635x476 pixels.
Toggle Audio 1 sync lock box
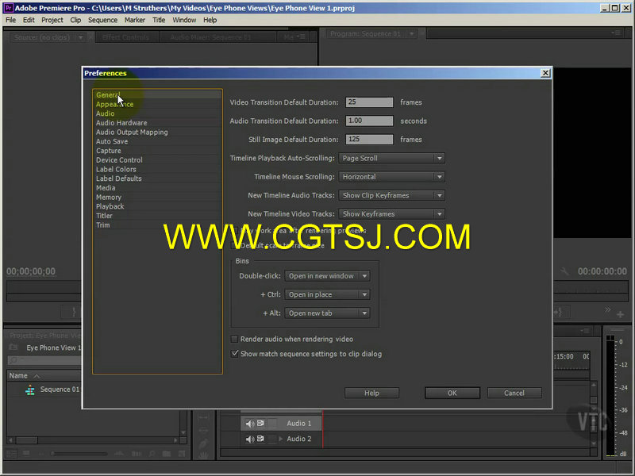coord(272,424)
